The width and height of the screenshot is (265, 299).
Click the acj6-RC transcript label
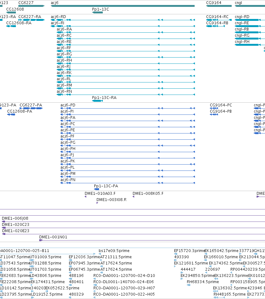click(x=64, y=35)
